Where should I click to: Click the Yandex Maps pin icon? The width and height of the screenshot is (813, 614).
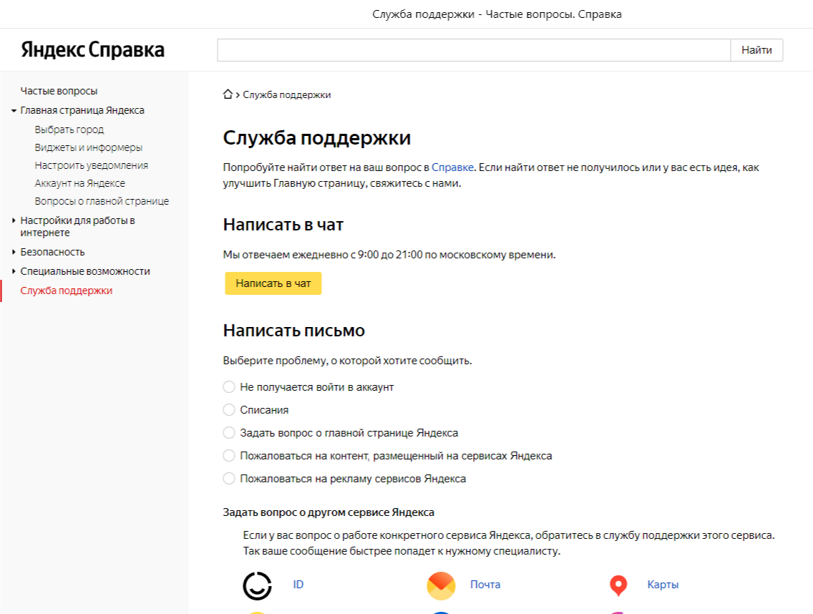tap(618, 585)
